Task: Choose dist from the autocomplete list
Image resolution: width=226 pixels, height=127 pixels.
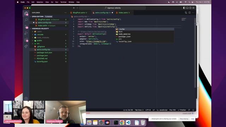Action: tap(145, 31)
